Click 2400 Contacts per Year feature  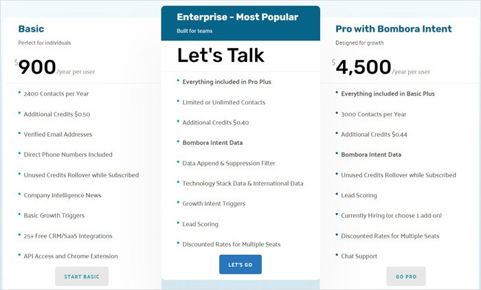(x=56, y=94)
